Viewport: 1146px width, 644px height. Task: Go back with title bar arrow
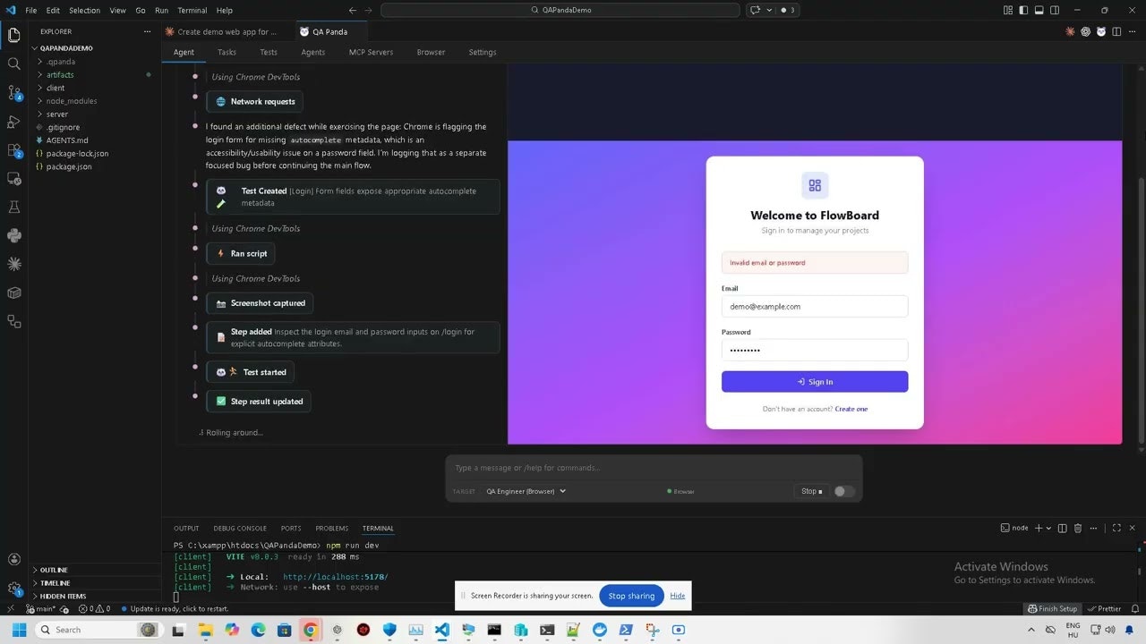[x=352, y=10]
